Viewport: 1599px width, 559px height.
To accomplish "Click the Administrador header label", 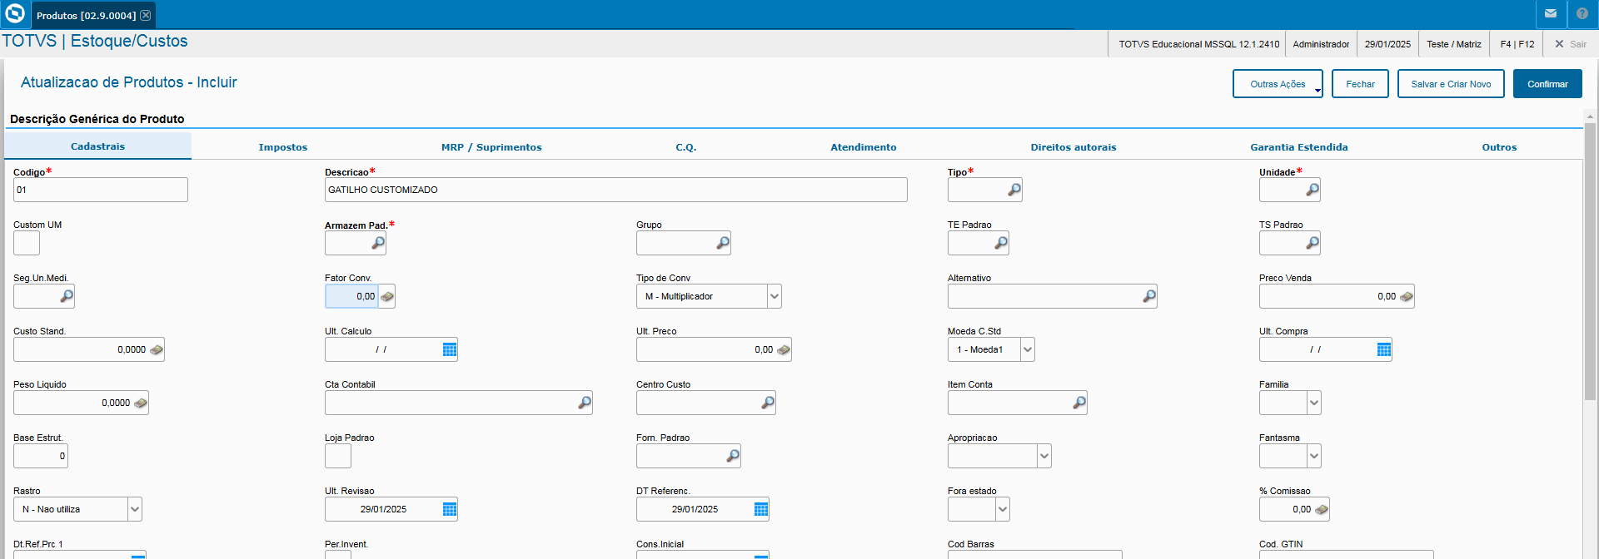I will click(1321, 44).
